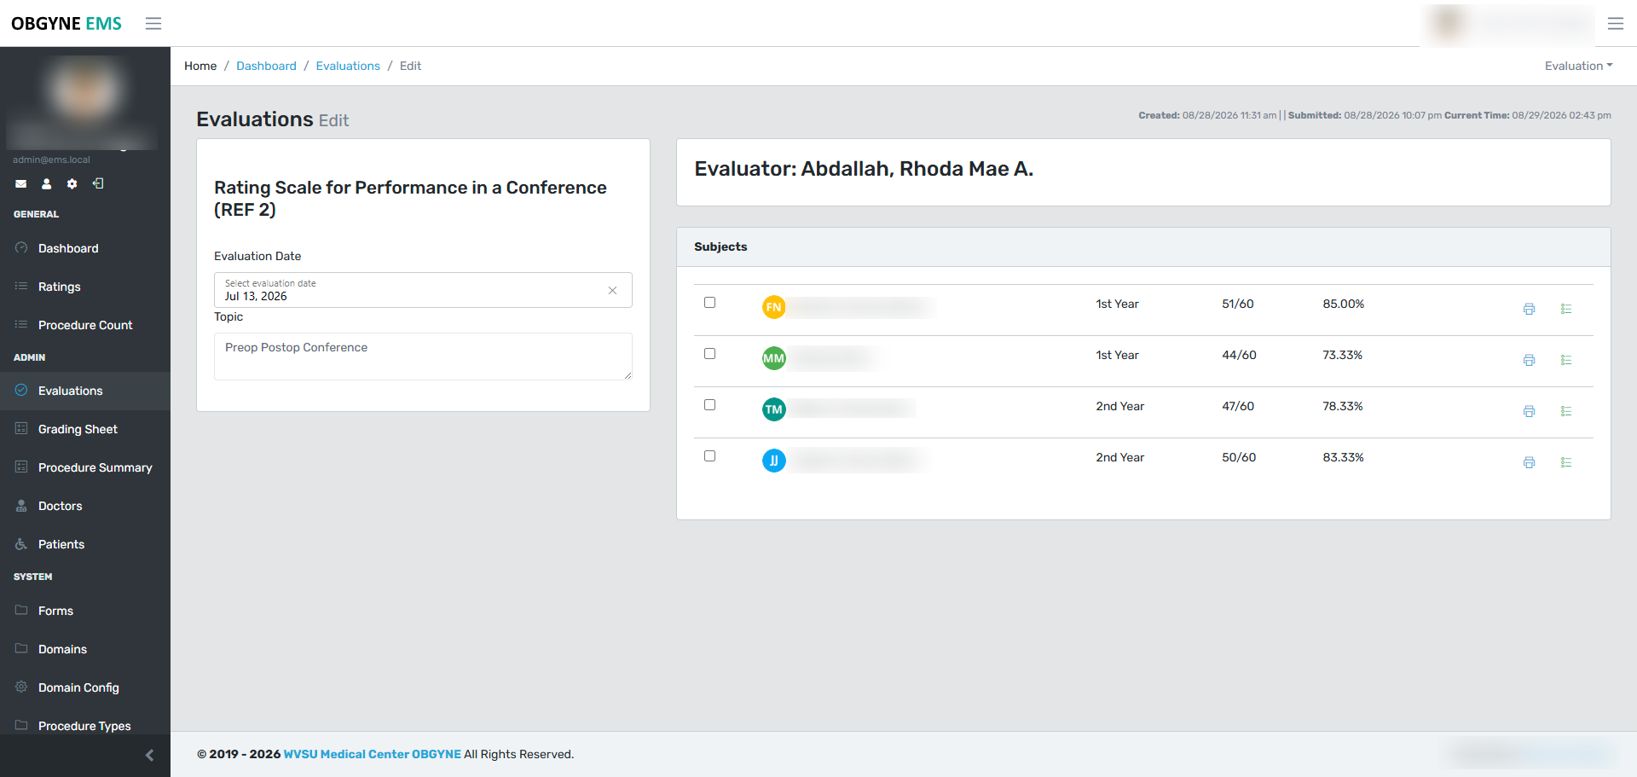
Task: Click the 44/60 score cell
Action: coord(1239,355)
